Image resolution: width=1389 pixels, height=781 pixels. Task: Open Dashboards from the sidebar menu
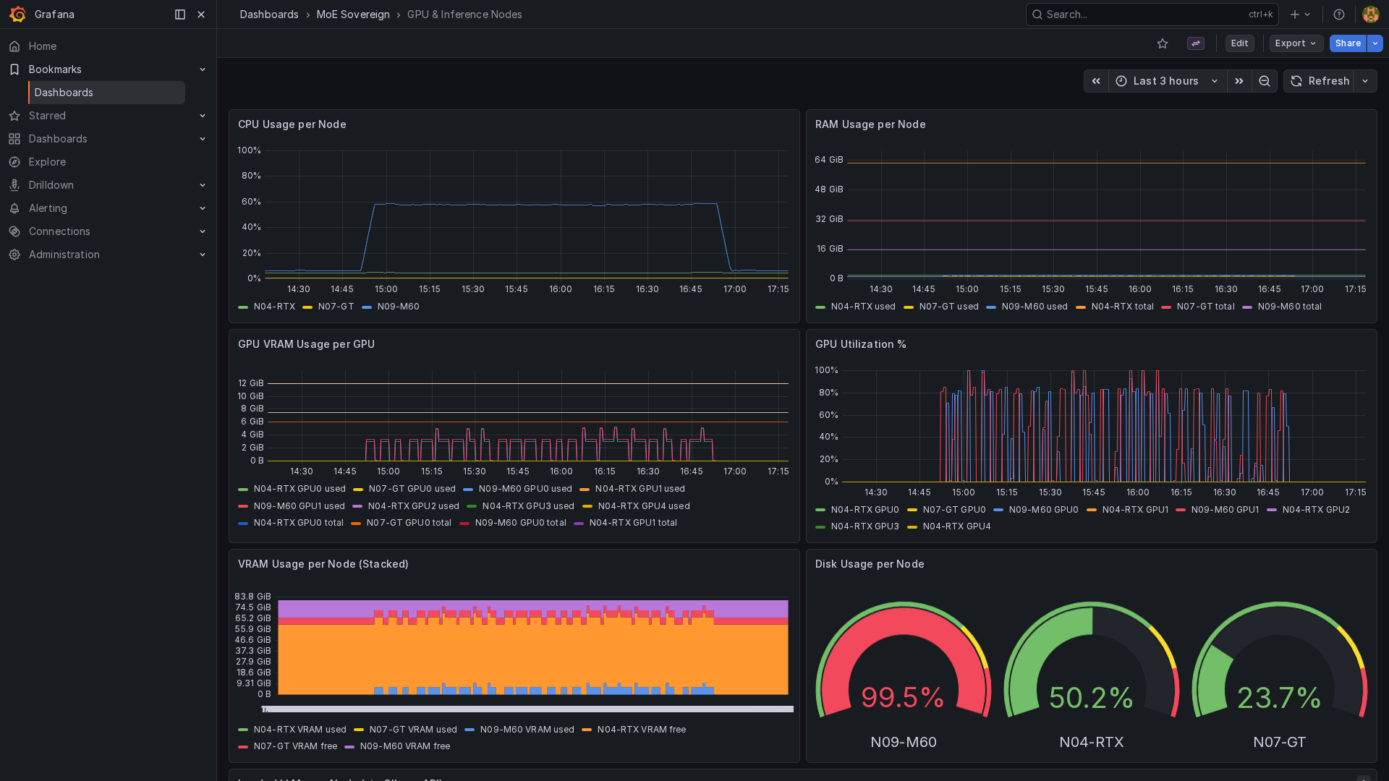pos(58,139)
